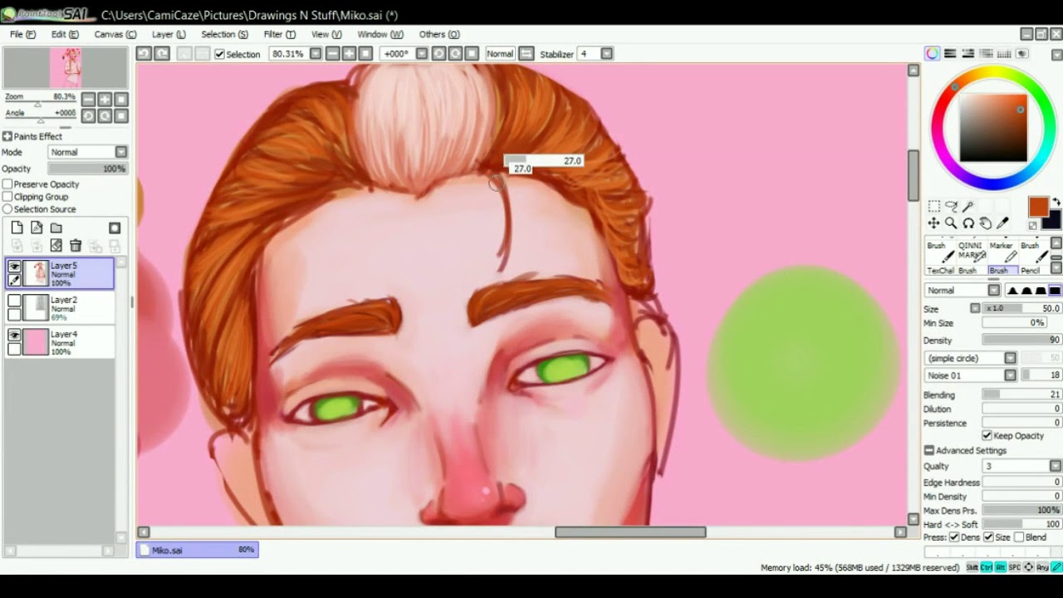Click the foreground orange color swatch

click(x=1037, y=207)
